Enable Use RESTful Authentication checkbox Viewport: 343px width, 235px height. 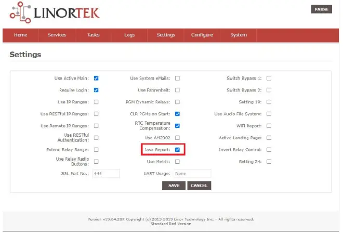(x=96, y=138)
